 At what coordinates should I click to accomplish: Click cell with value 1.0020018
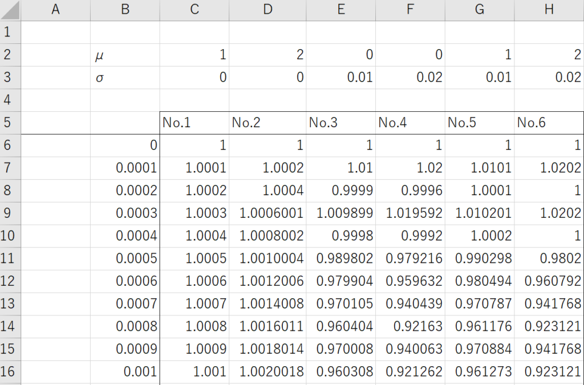click(268, 371)
